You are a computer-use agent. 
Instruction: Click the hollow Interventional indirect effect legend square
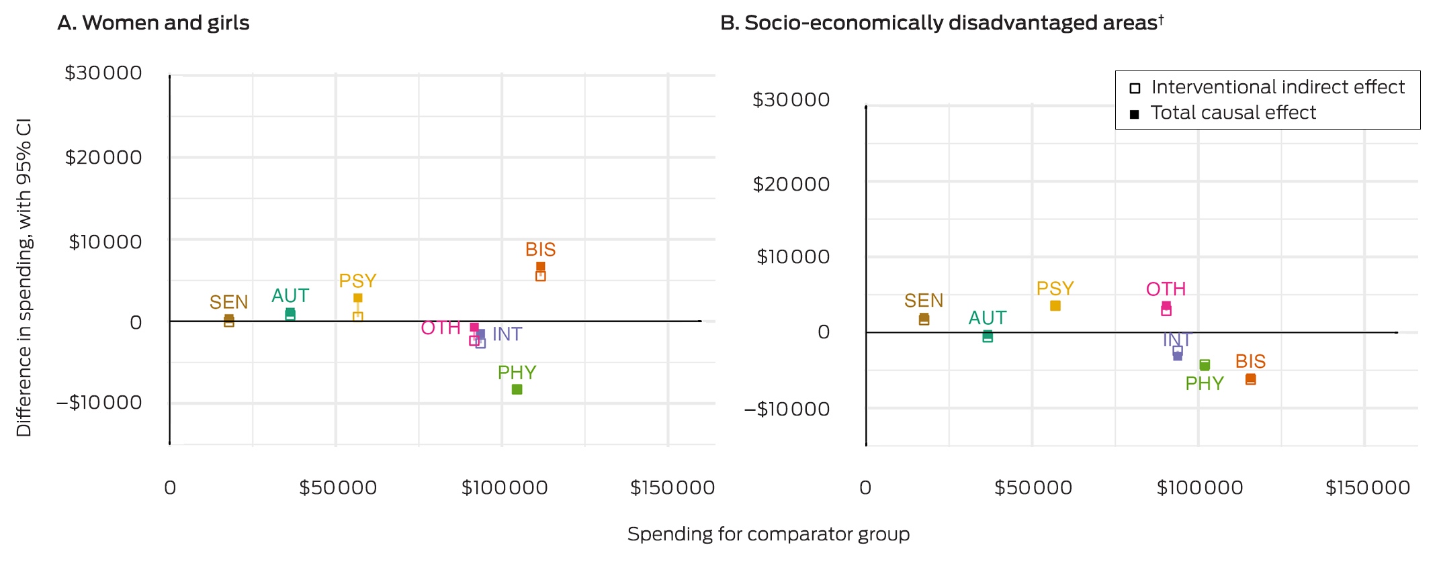1135,88
